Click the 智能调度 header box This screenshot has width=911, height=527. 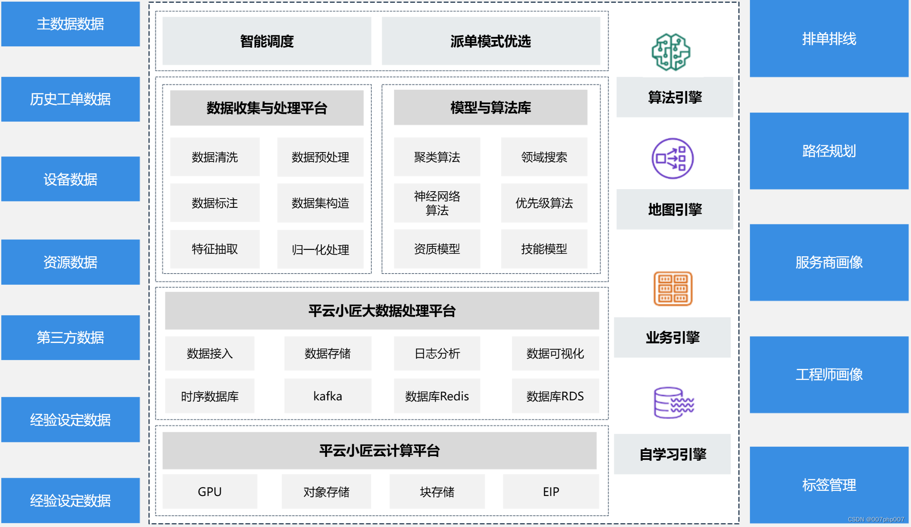tap(267, 41)
